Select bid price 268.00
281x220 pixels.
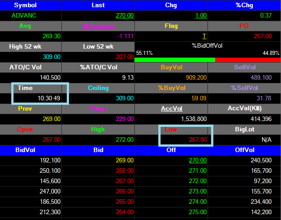click(x=125, y=171)
